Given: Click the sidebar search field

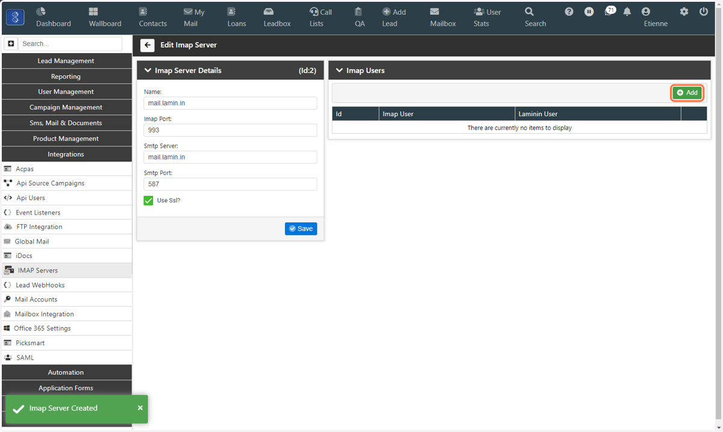Looking at the screenshot, I should 70,43.
